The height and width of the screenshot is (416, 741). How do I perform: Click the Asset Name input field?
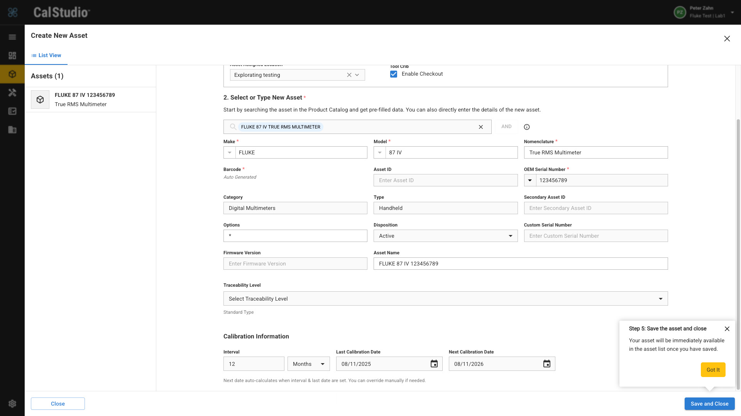(x=521, y=264)
